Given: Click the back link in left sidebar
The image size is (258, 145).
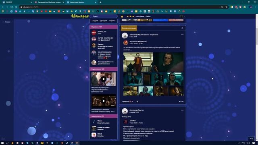Looking at the screenshot, I should [x=7, y=22].
